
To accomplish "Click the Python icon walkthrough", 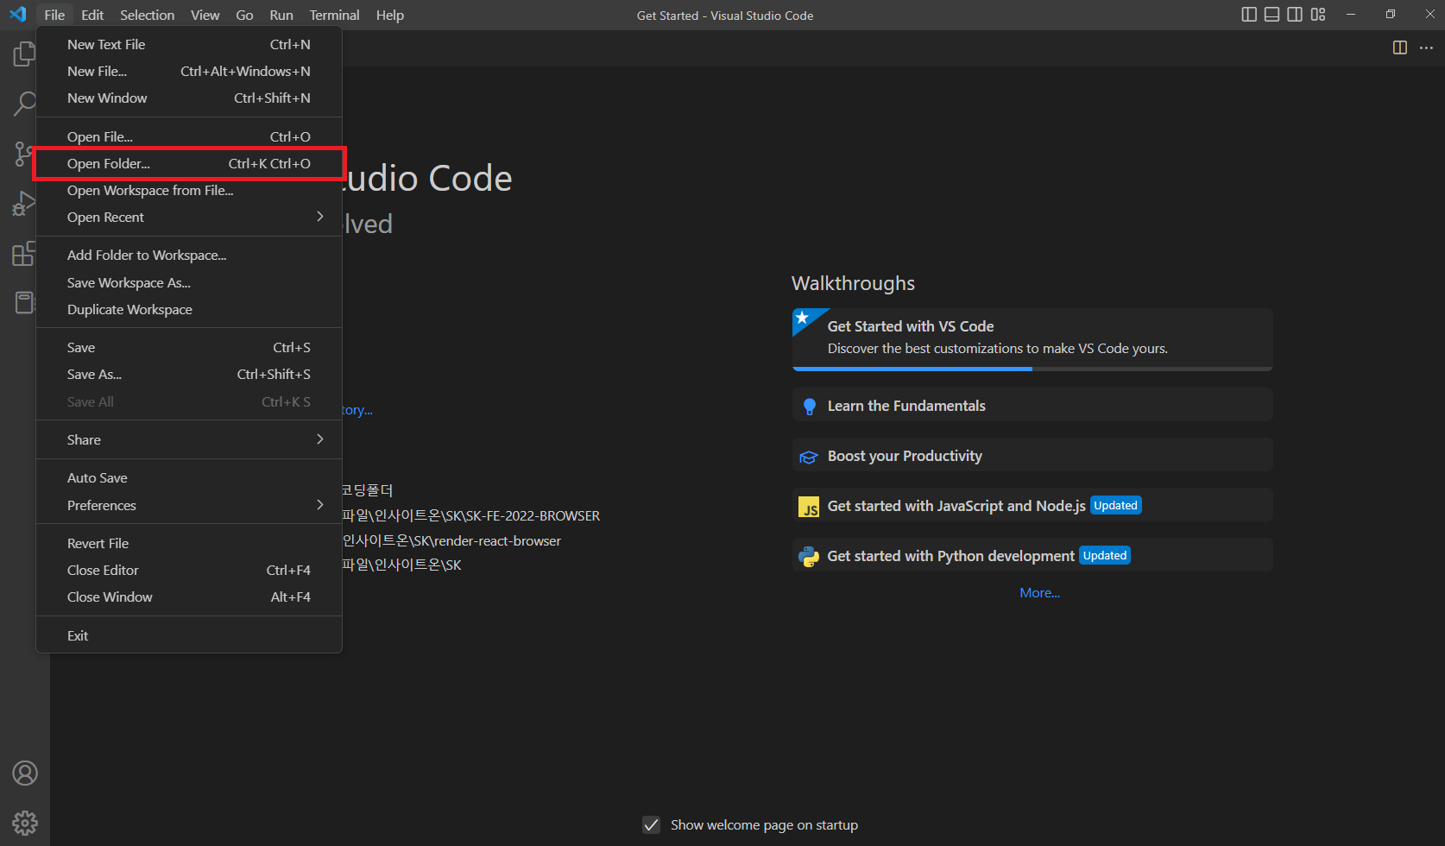I will point(809,557).
